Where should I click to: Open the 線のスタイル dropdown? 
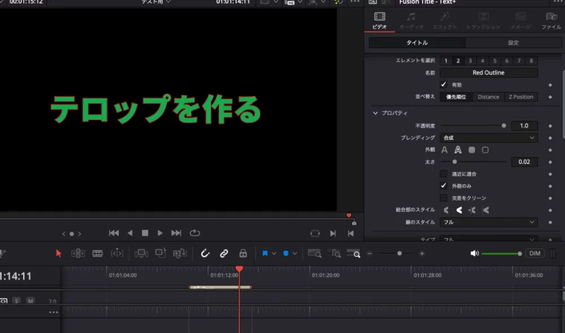pos(488,222)
